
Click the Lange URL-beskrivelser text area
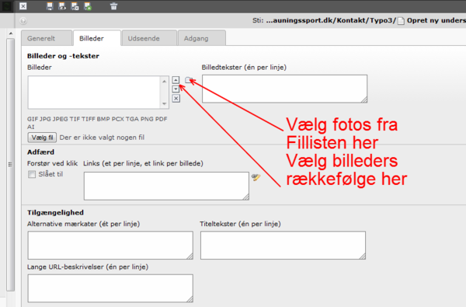(x=110, y=288)
